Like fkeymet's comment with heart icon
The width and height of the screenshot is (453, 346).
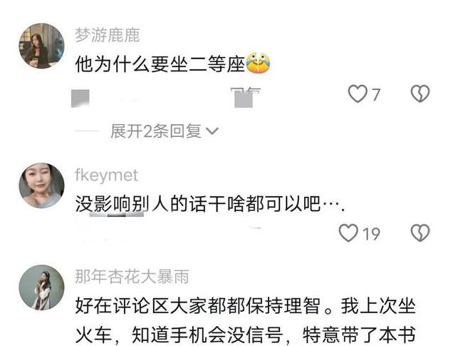pos(348,233)
